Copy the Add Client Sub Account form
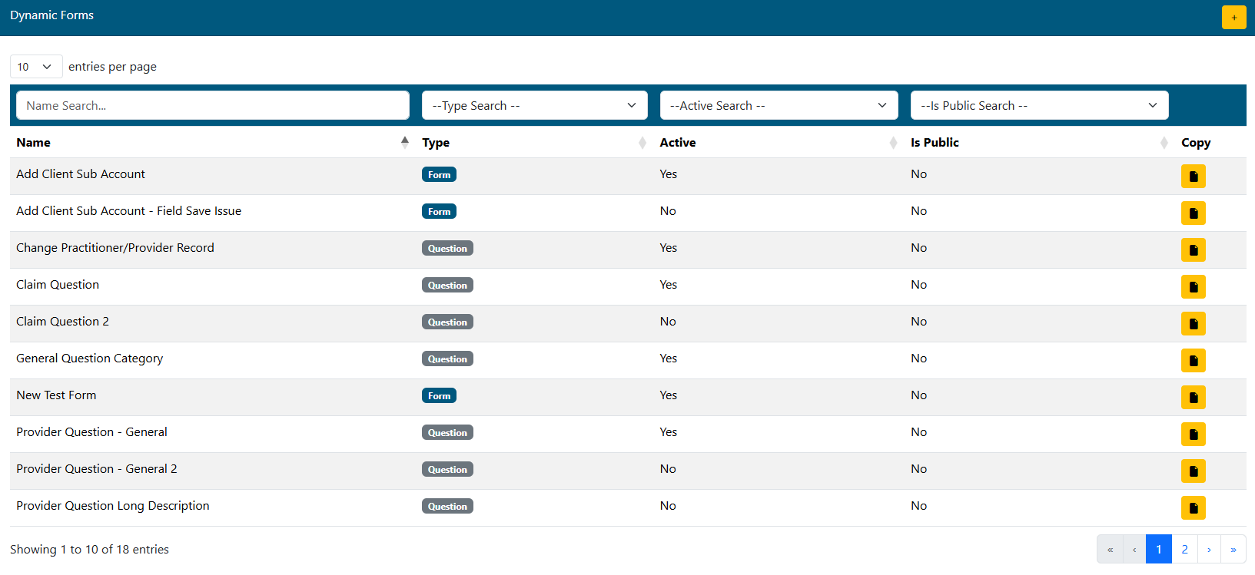Viewport: 1255px width, 575px height. pyautogui.click(x=1193, y=177)
